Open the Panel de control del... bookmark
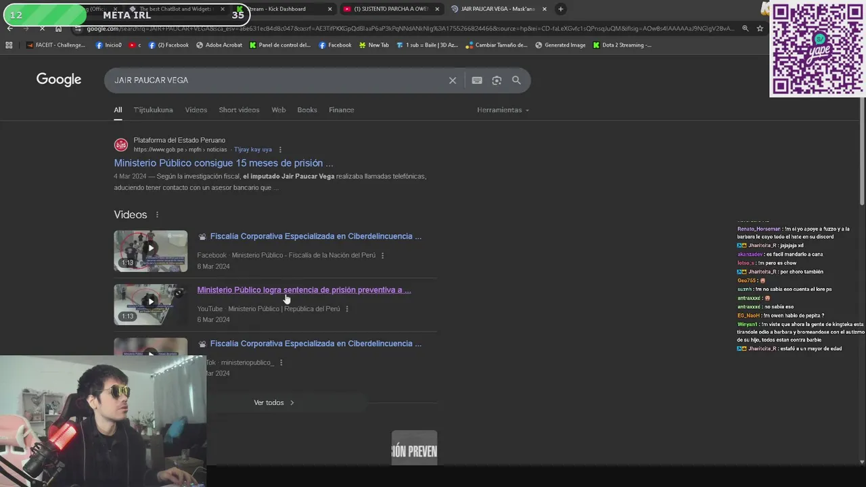The height and width of the screenshot is (487, 866). click(x=280, y=45)
